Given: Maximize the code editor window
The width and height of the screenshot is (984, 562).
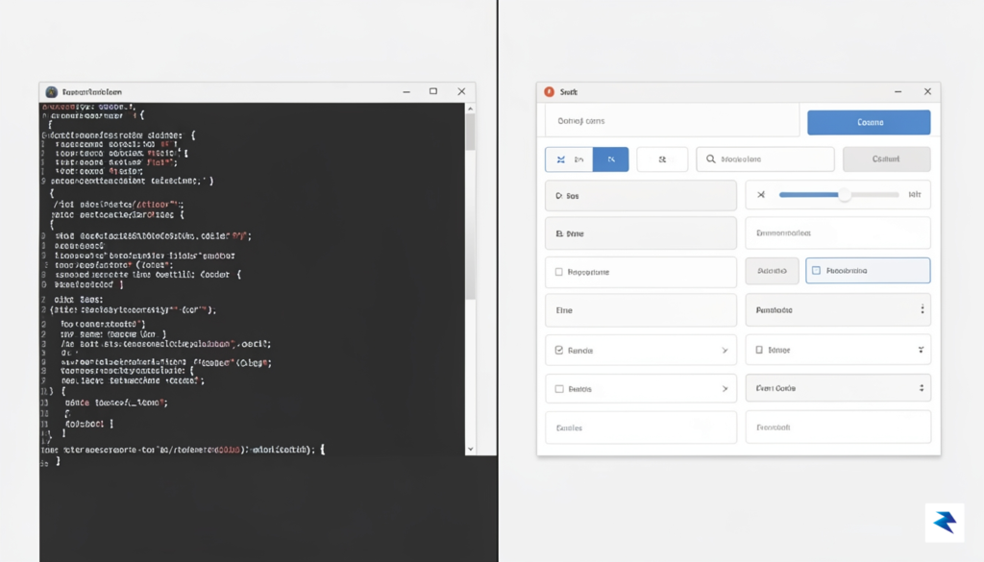Looking at the screenshot, I should pos(433,91).
